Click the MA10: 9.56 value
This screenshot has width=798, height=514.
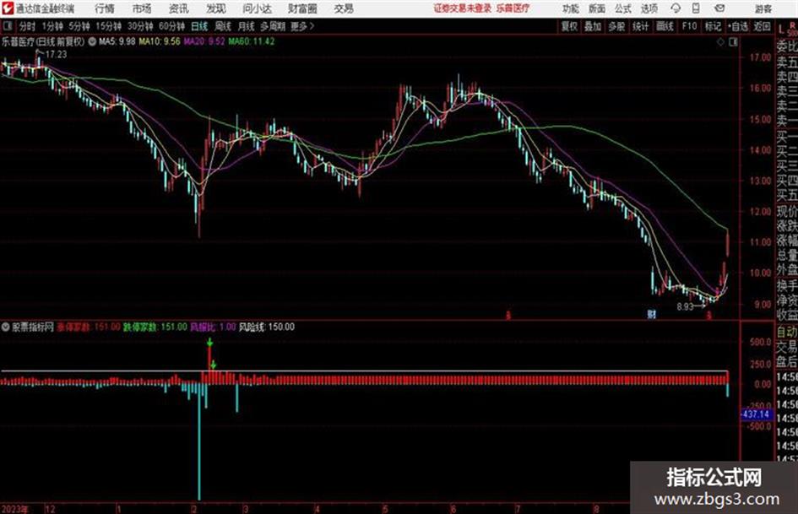[x=160, y=41]
